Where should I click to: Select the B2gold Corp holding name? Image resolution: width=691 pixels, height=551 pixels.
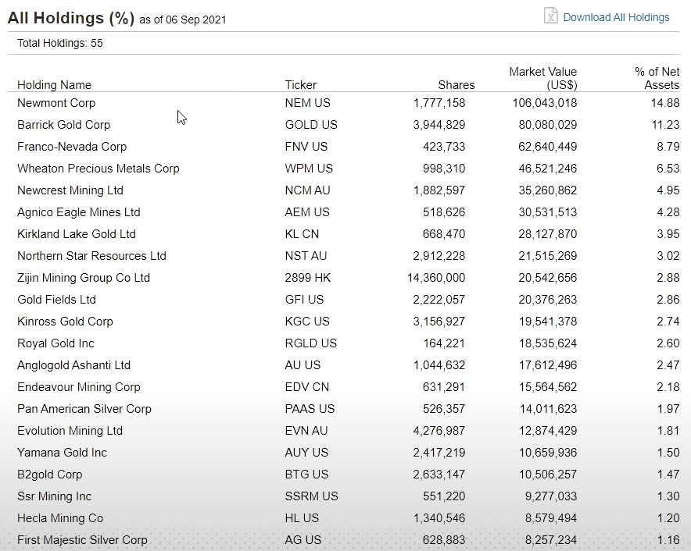point(49,475)
